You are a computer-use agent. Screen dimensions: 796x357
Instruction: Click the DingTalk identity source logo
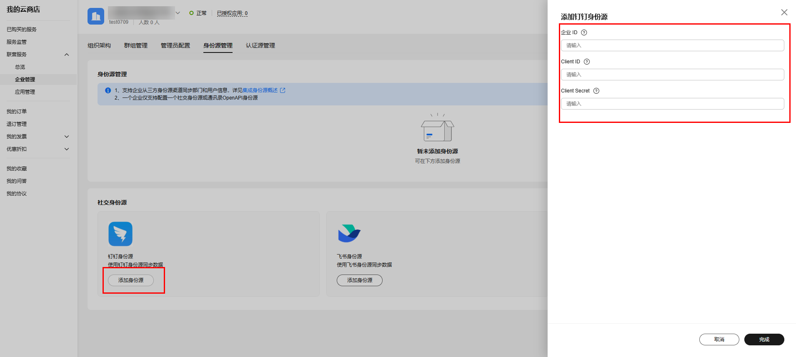(x=120, y=234)
